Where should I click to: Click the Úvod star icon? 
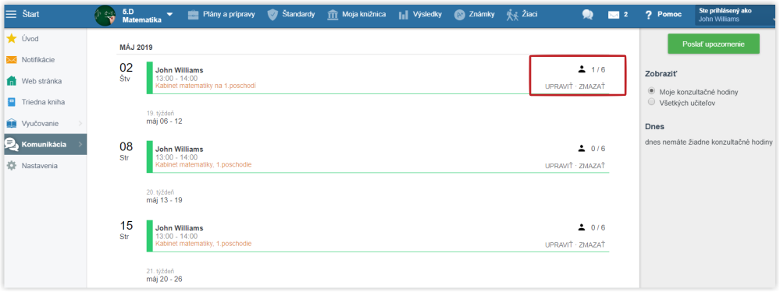tap(12, 39)
